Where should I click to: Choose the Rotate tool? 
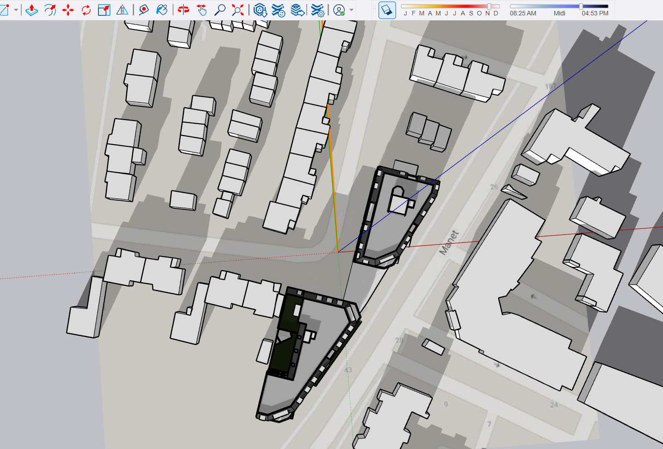tap(86, 10)
